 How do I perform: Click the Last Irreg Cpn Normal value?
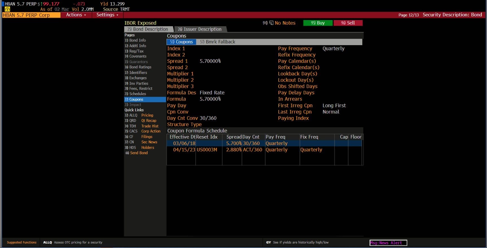tap(331, 112)
